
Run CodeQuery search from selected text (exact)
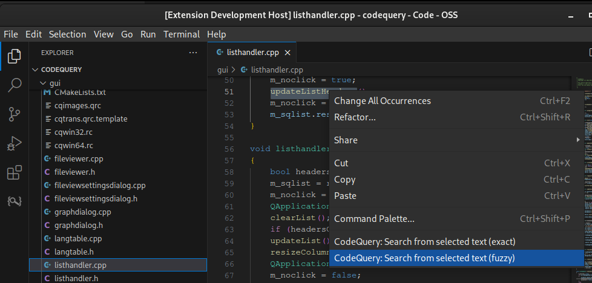456,242
